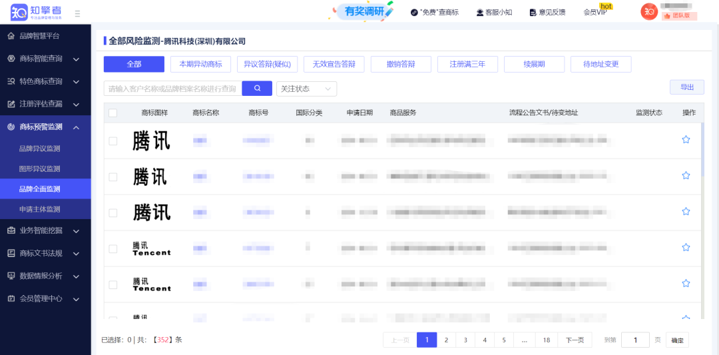Select the 撤销答辩 filter tab

point(401,64)
